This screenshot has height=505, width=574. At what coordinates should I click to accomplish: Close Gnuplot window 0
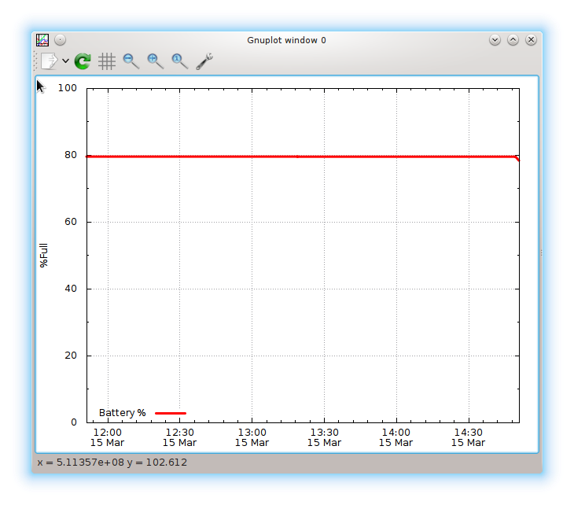coord(532,39)
